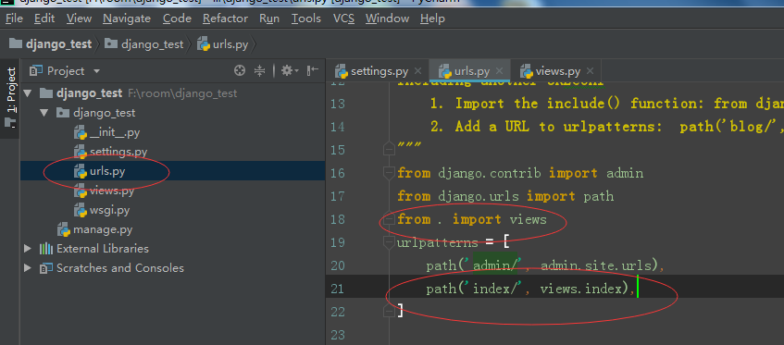784x345 pixels.
Task: Open the Navigate menu
Action: click(127, 18)
